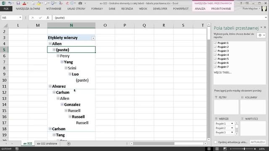
Task: Click the Excel application icon in title bar
Action: click(x=3, y=3)
